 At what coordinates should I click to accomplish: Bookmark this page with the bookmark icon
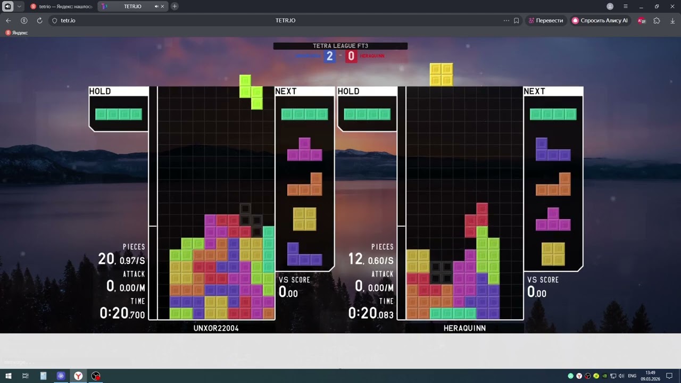point(516,20)
